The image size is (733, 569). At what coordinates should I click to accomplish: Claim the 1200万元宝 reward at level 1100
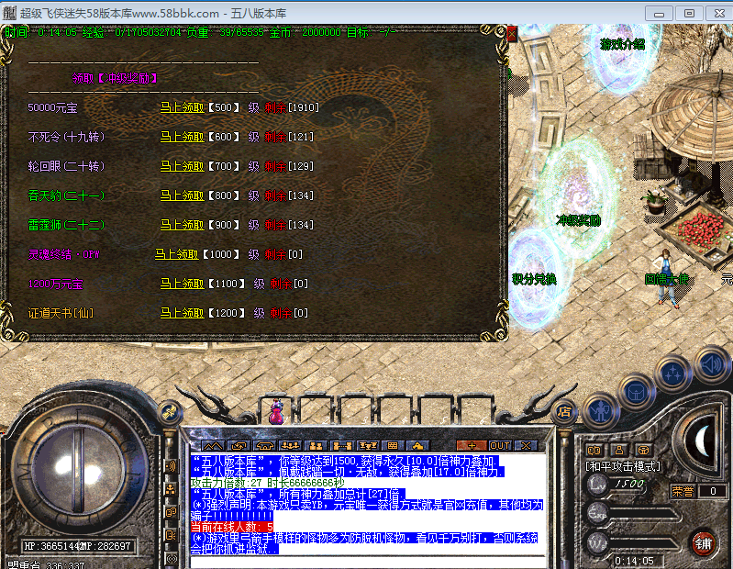pyautogui.click(x=182, y=284)
